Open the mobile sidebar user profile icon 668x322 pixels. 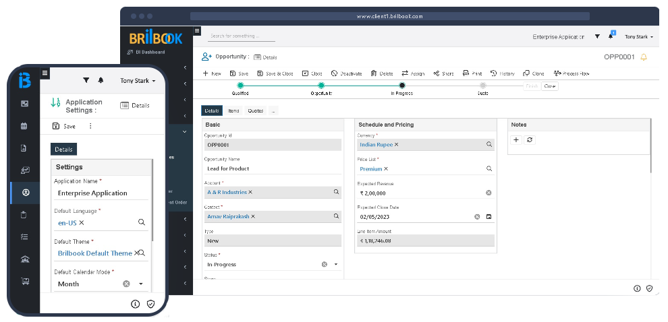[26, 193]
